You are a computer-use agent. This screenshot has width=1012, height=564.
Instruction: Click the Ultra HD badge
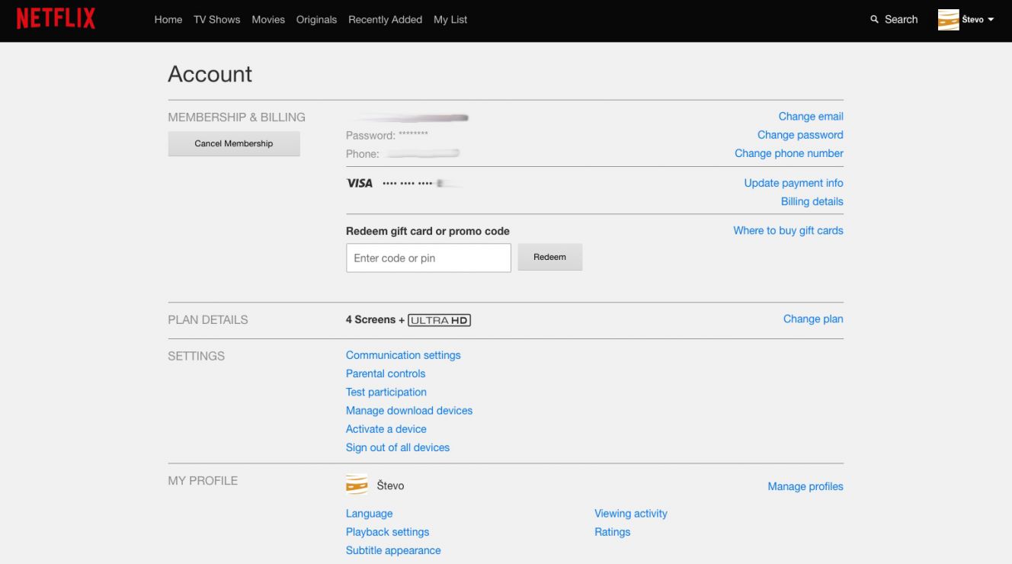coord(440,320)
